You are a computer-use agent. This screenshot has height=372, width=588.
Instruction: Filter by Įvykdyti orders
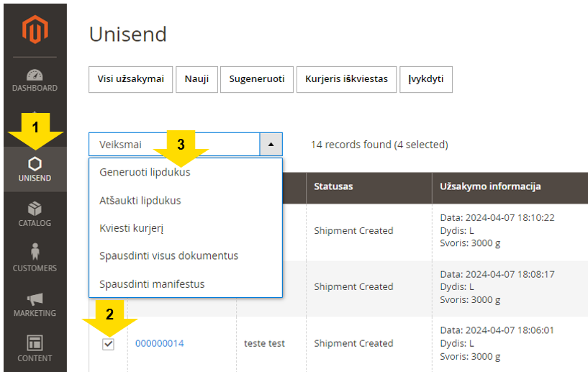click(426, 79)
